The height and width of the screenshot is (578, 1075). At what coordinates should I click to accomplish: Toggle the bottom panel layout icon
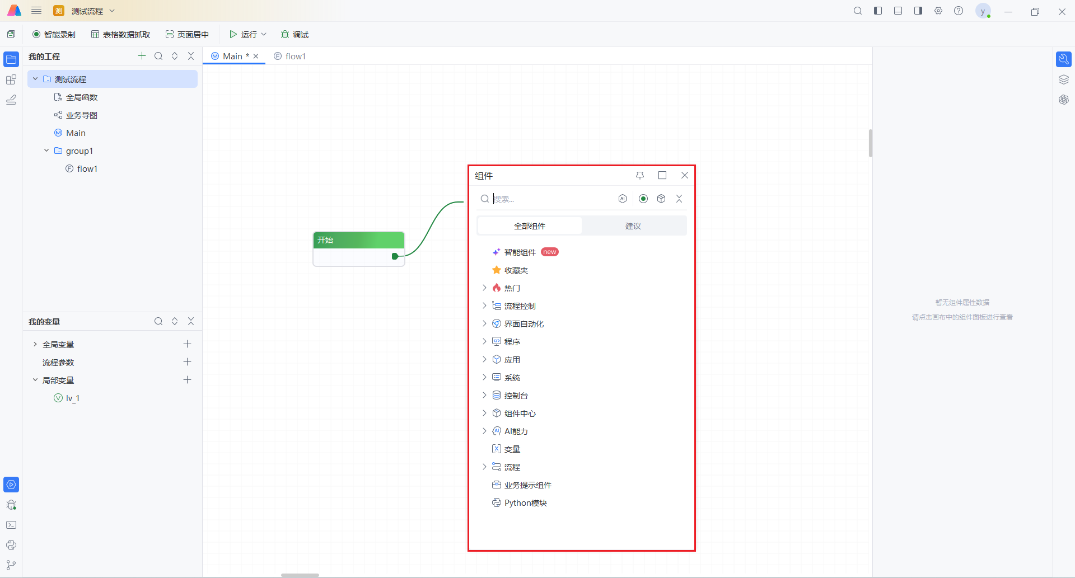click(x=898, y=11)
